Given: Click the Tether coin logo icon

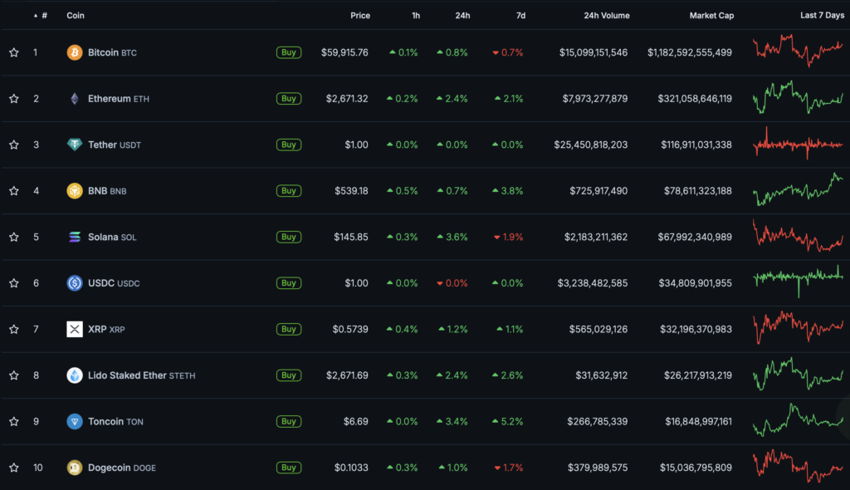Looking at the screenshot, I should click(x=75, y=145).
